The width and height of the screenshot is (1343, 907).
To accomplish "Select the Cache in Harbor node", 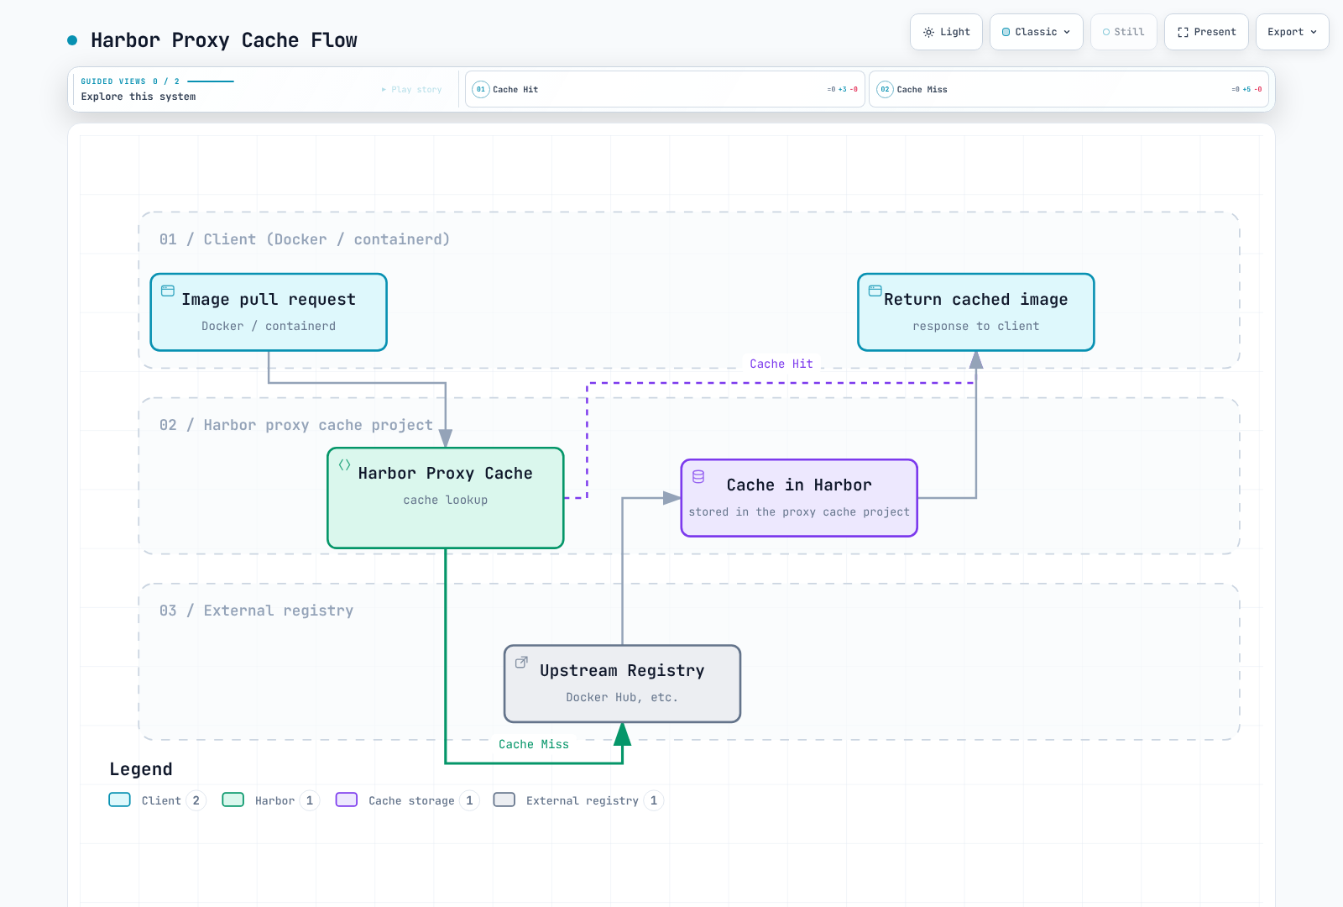I will [799, 498].
